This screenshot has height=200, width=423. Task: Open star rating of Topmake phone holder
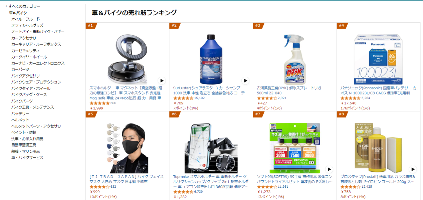tap(183, 192)
